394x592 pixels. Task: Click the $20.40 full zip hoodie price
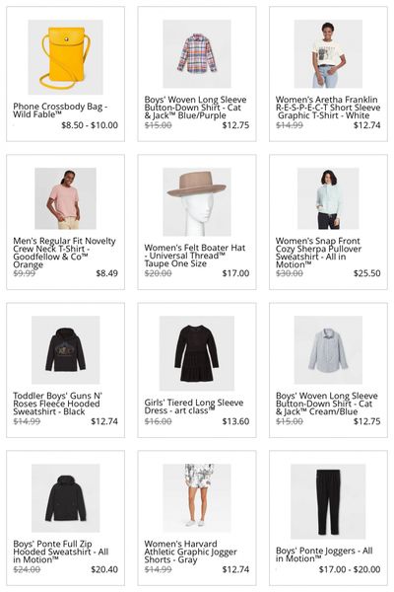pyautogui.click(x=104, y=569)
